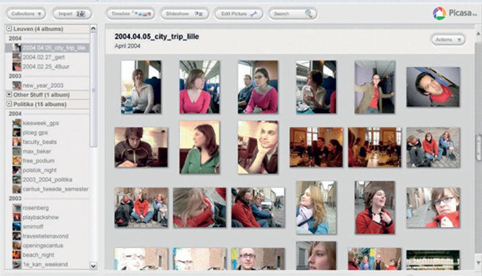Click the new_year_2003 album icon
Viewport: 482px width, 276px height.
point(16,85)
